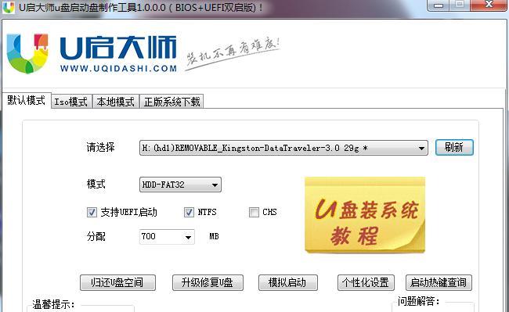Click the 模拟启动 button
This screenshot has height=312, width=509.
point(288,282)
